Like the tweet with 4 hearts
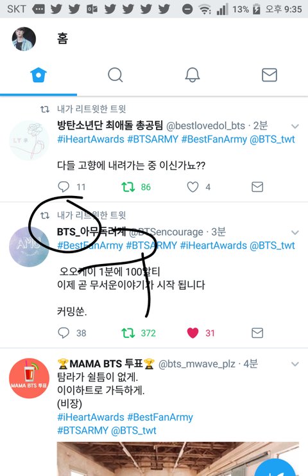308x476 pixels. click(x=193, y=187)
